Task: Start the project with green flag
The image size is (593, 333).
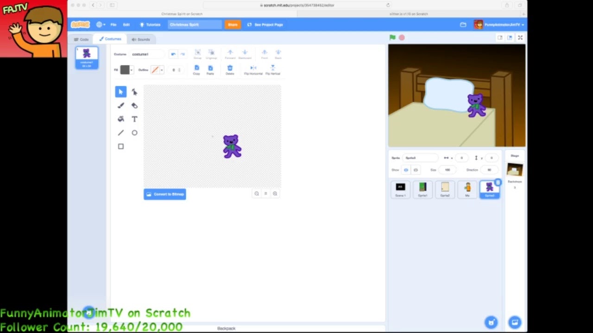Action: pyautogui.click(x=392, y=37)
